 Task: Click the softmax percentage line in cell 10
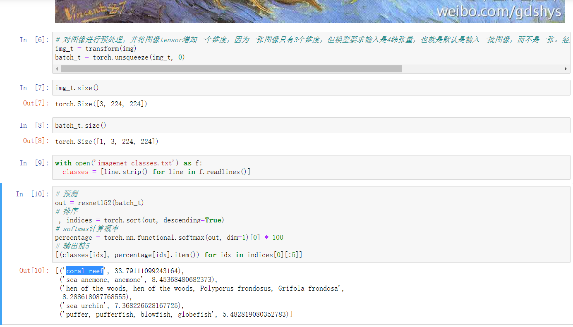pos(169,237)
